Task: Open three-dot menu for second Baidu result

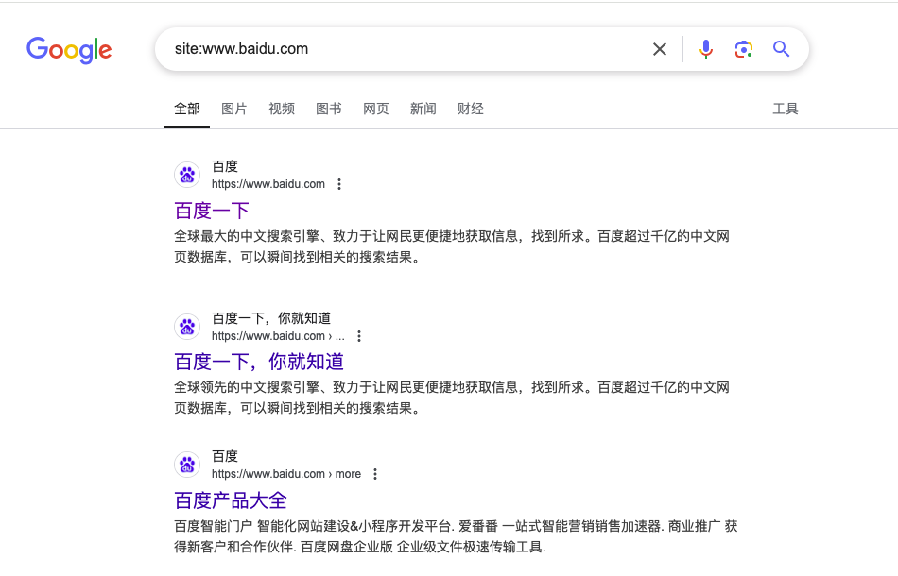Action: coord(358,336)
